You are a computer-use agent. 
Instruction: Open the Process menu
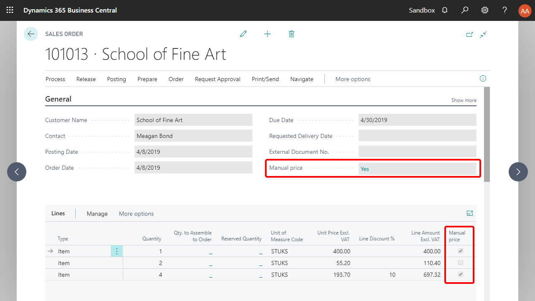point(55,79)
